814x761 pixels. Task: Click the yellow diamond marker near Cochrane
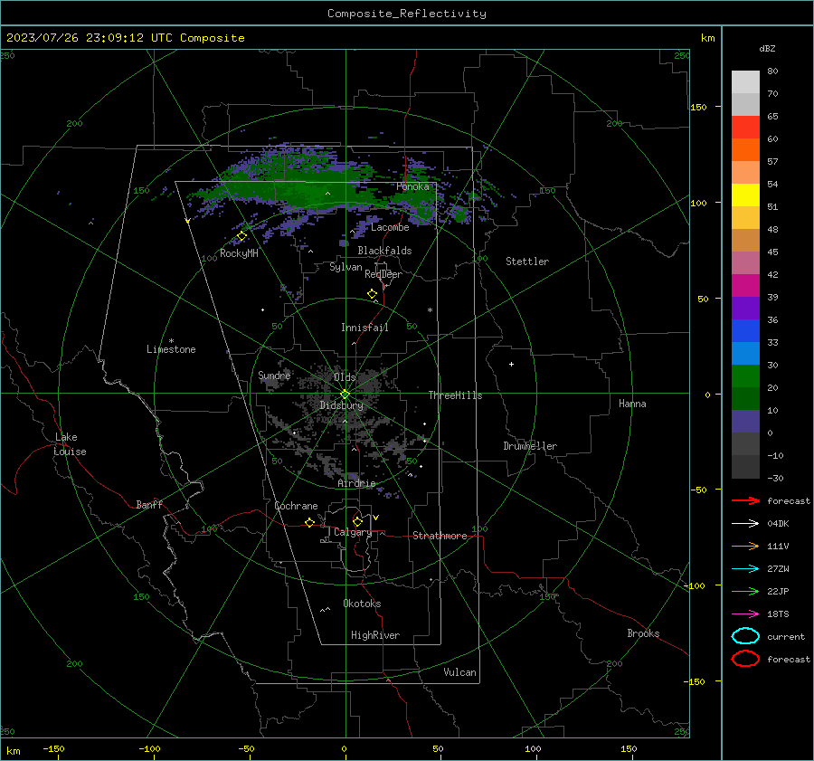pos(309,522)
